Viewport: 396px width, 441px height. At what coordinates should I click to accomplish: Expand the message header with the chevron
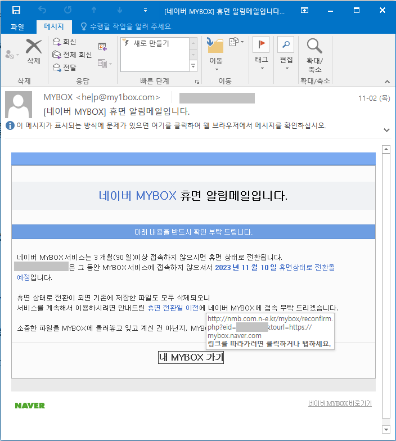[387, 130]
